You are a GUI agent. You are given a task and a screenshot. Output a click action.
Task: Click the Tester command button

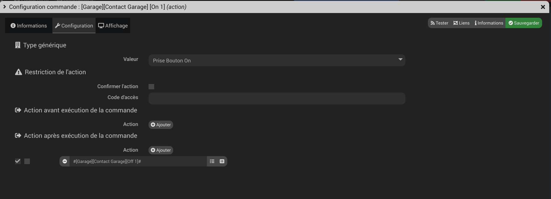[439, 23]
